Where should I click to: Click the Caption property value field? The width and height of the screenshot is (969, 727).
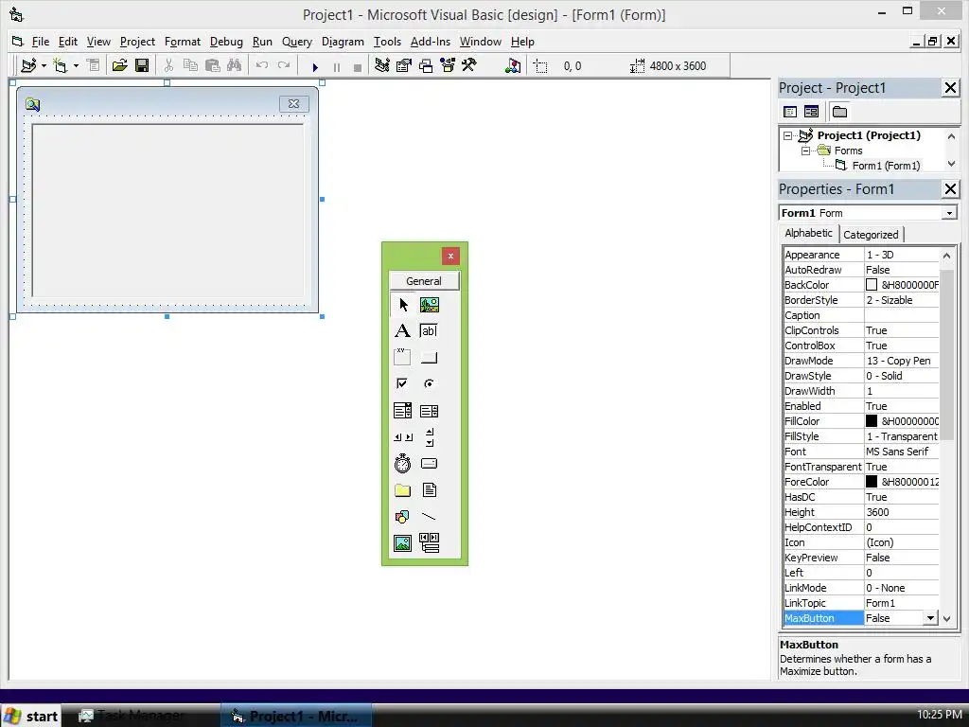point(901,315)
